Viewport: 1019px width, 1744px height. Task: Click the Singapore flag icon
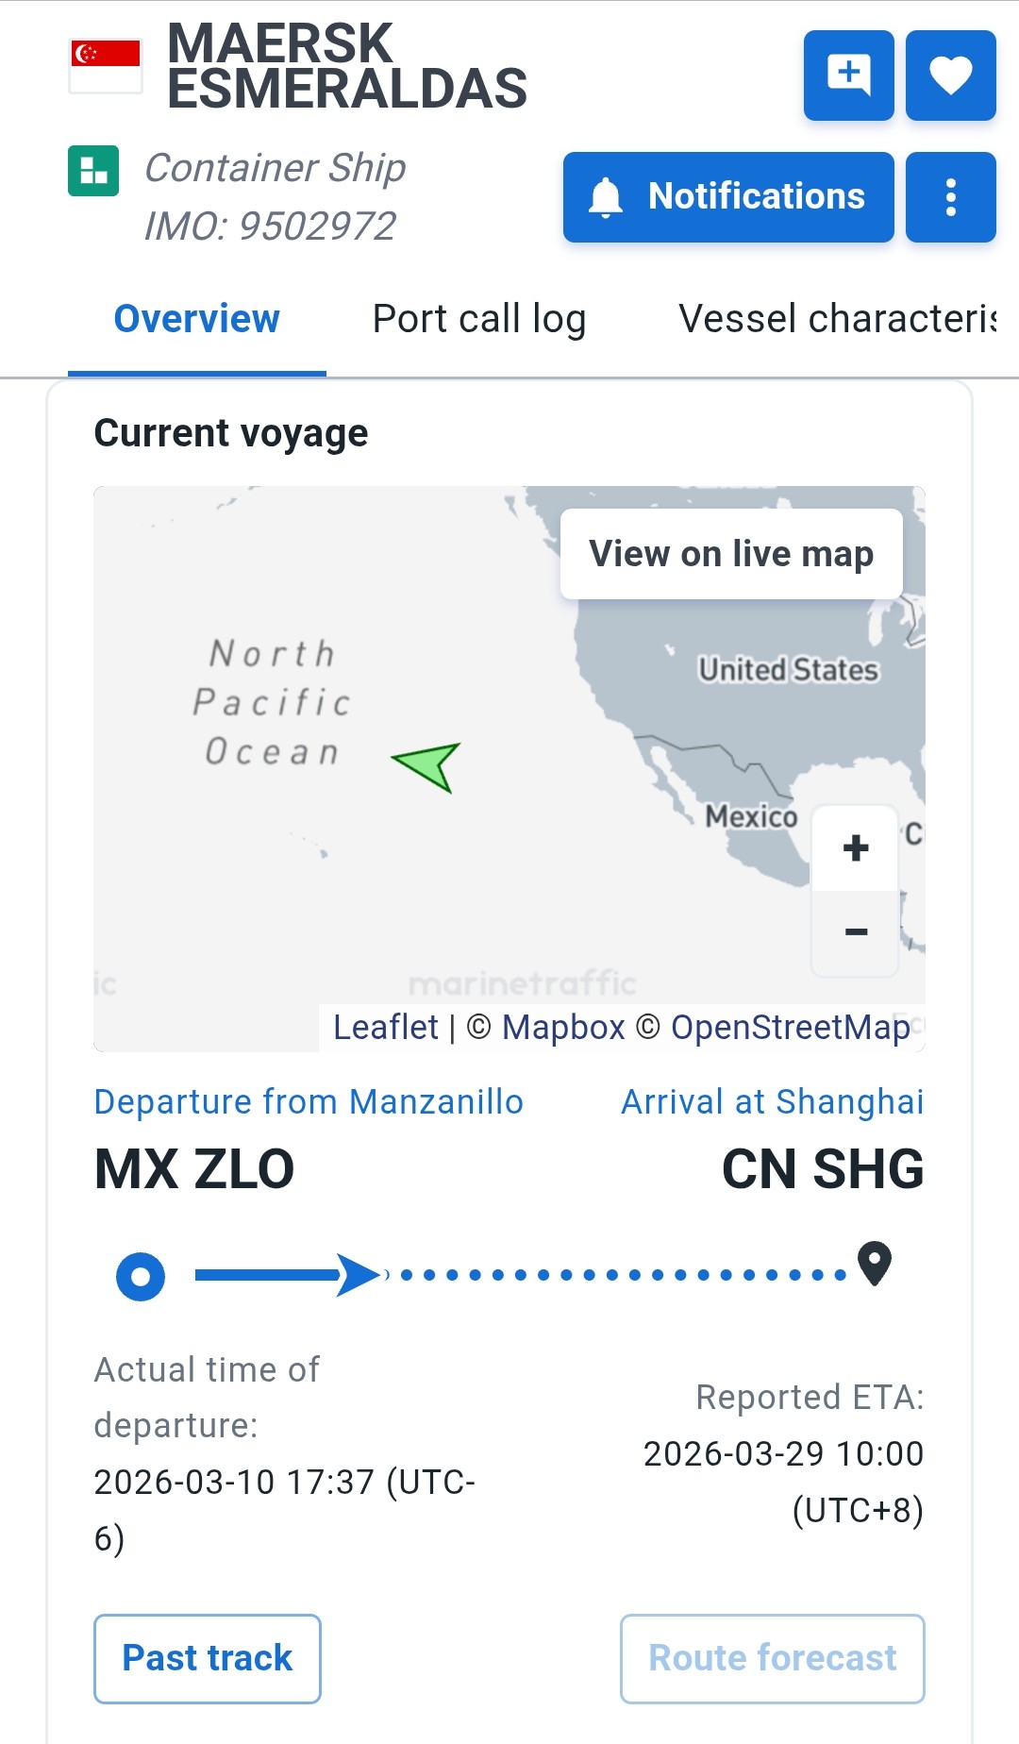pyautogui.click(x=106, y=65)
